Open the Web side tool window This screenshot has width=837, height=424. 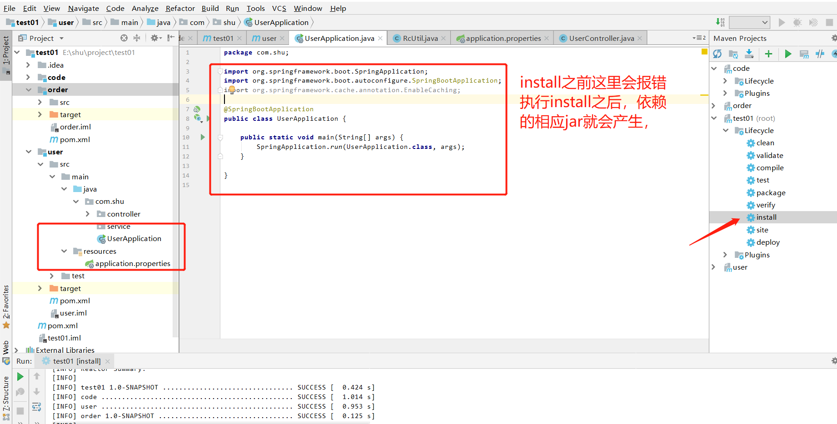pos(6,352)
